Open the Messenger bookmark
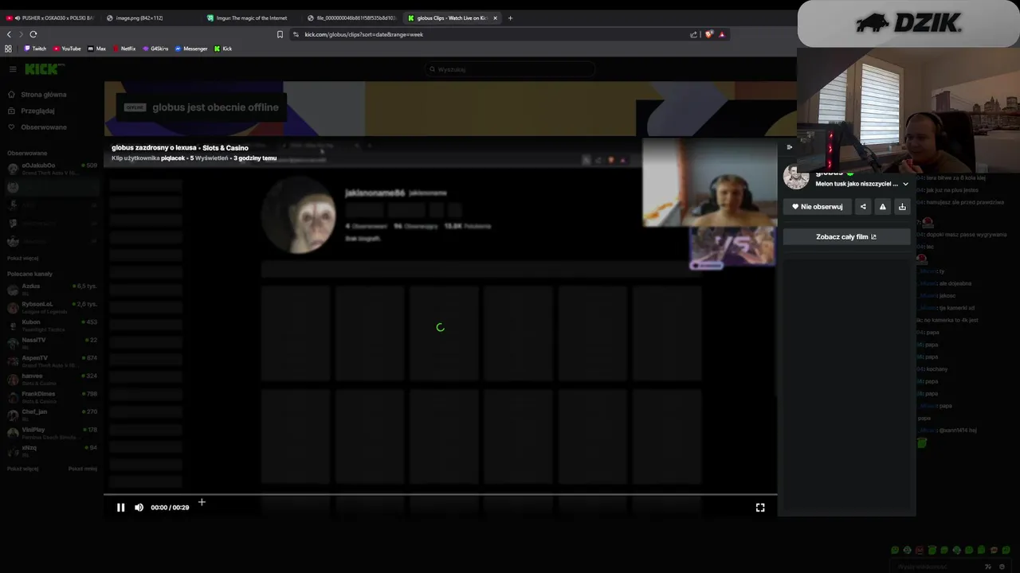This screenshot has width=1020, height=573. tap(191, 49)
